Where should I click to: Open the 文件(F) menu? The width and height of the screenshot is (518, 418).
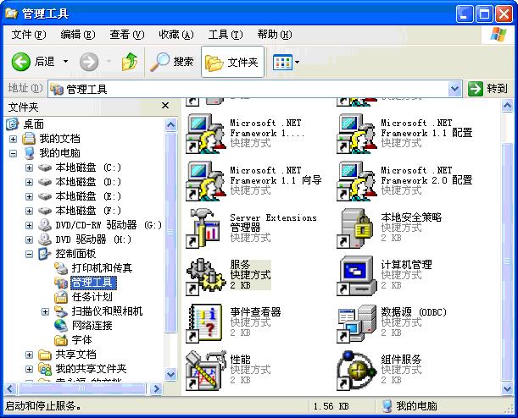coord(29,35)
